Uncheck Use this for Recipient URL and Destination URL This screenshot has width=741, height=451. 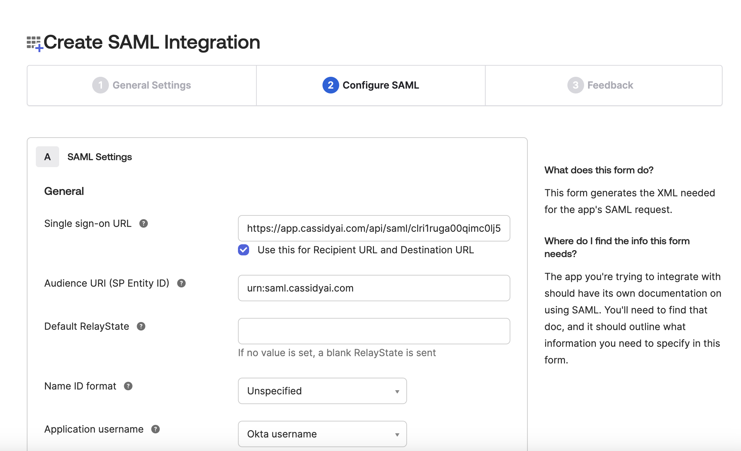click(x=244, y=250)
